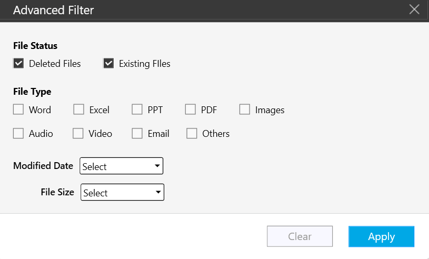Click the Deleted Files label text
This screenshot has height=259, width=429.
click(55, 64)
